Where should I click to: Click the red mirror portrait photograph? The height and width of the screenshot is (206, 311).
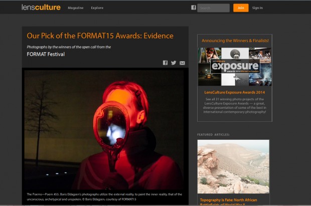104,130
